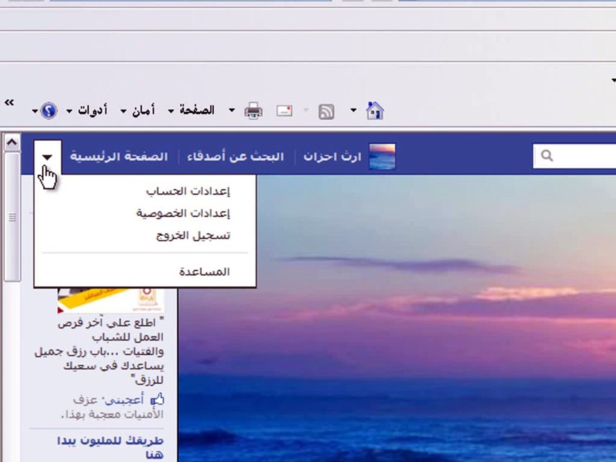This screenshot has width=616, height=462.
Task: Click the thumbs-up Like icon
Action: pos(157,399)
